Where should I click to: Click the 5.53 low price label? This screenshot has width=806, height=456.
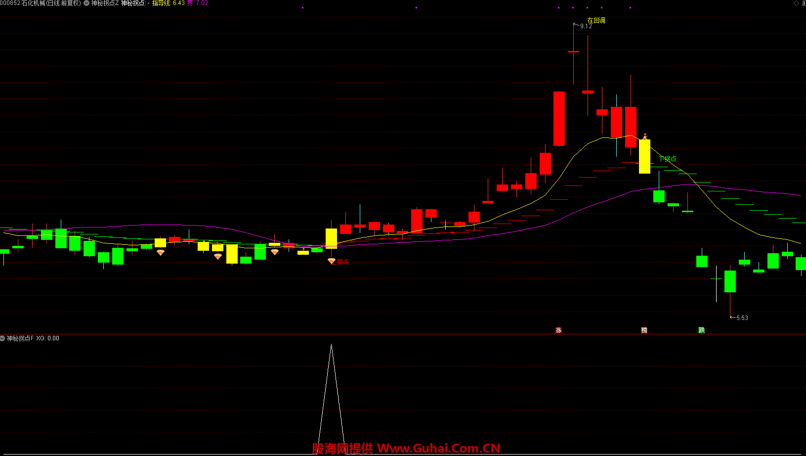pyautogui.click(x=742, y=318)
